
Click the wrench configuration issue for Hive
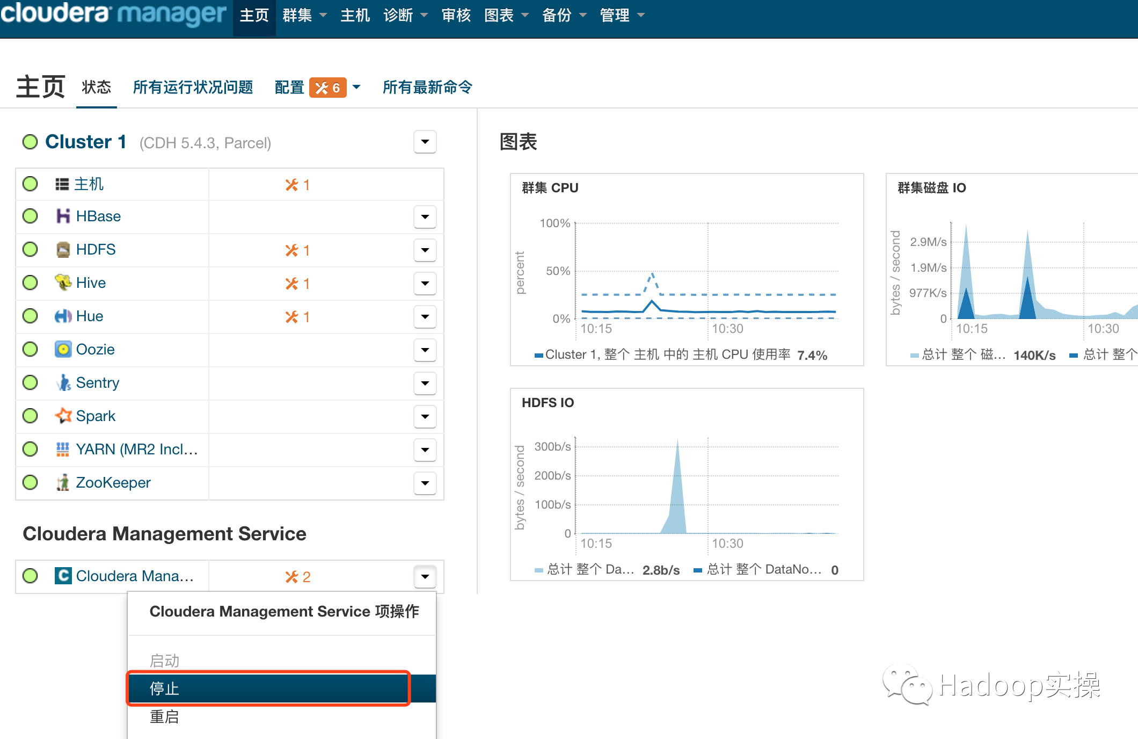[297, 284]
